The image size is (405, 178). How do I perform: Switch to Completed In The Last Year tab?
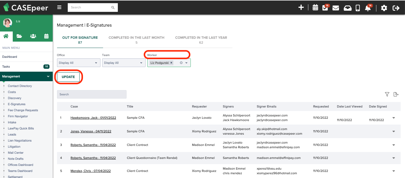[x=201, y=40]
